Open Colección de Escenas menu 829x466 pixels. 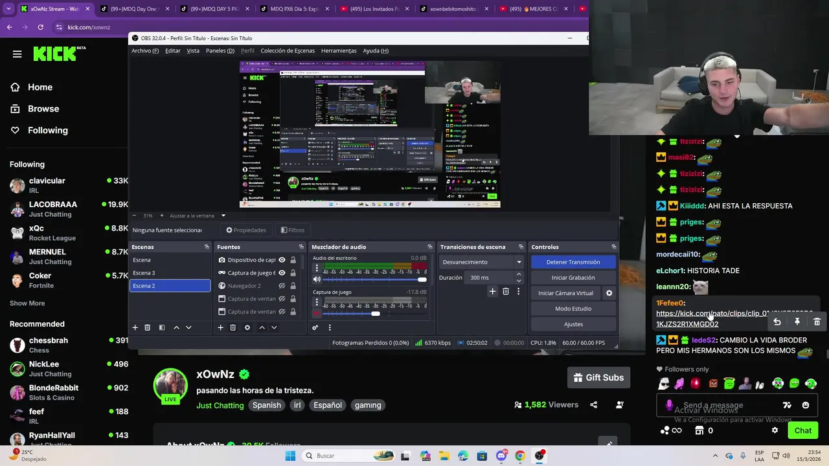[x=288, y=50]
